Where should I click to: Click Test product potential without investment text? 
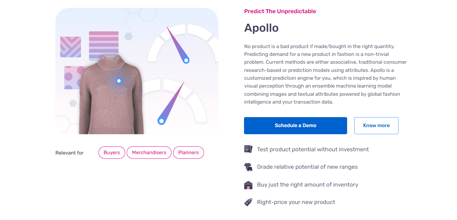pos(313,149)
